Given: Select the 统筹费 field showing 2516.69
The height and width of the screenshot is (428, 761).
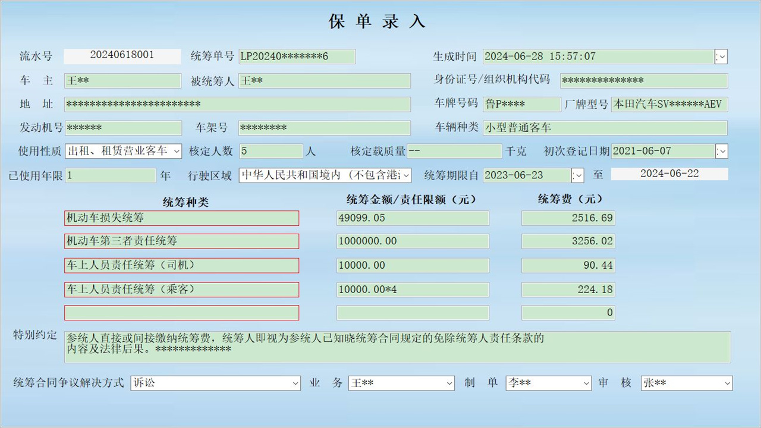Looking at the screenshot, I should click(x=568, y=218).
